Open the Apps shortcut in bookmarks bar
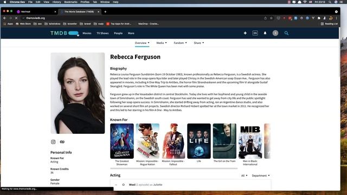Screen dimensions: 347x195 pos(8,24)
